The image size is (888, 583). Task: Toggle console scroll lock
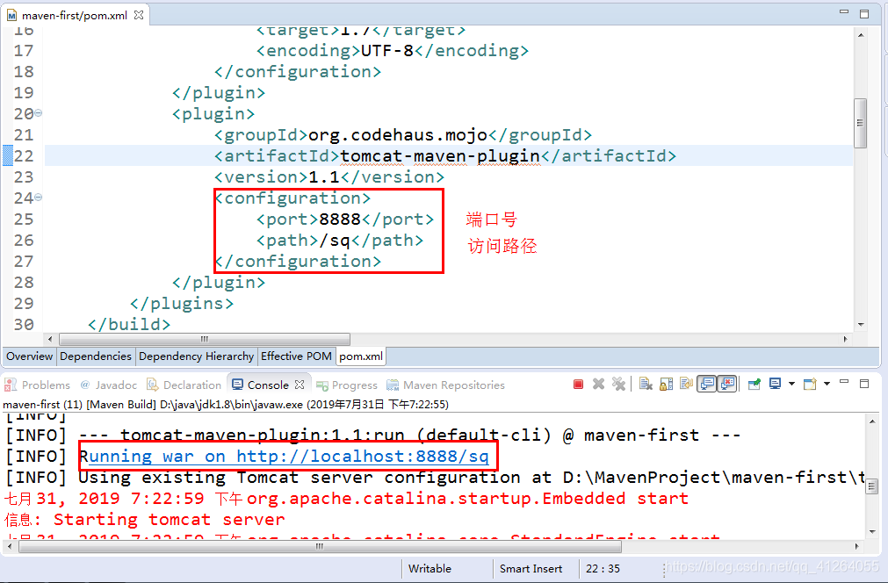pos(666,385)
